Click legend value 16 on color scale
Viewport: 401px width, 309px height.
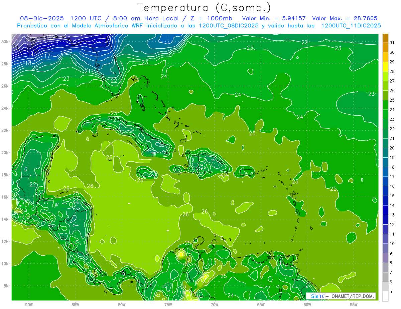[x=392, y=186]
